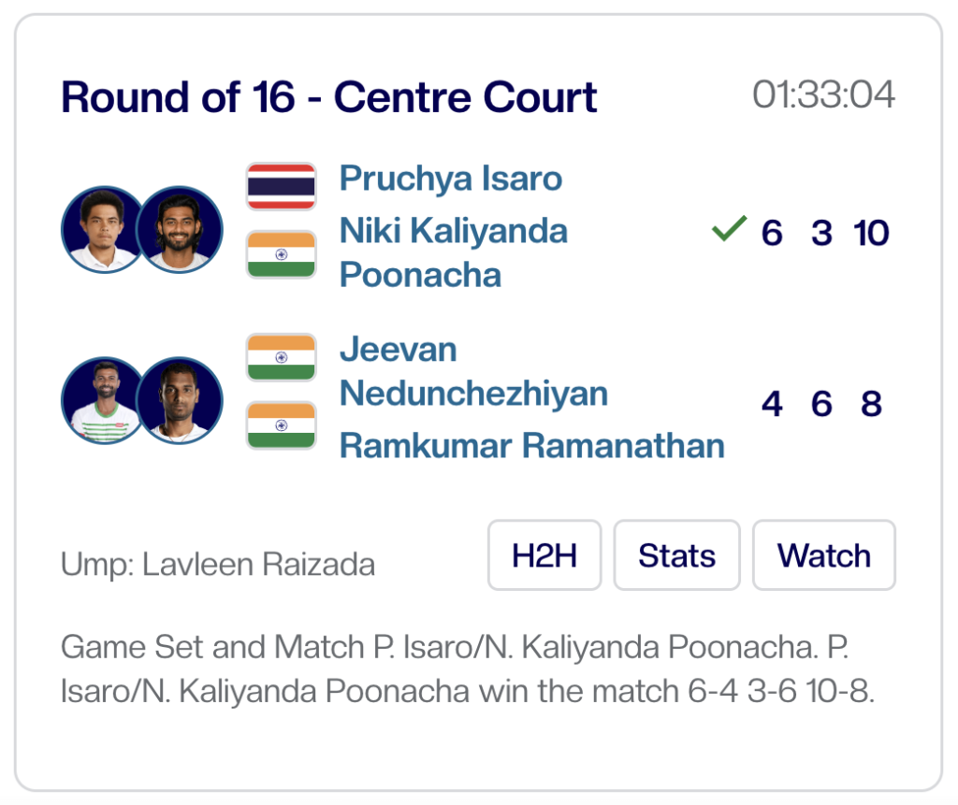This screenshot has height=805, width=958.
Task: Click Ramkumar Ramanathan's player photo
Action: coord(181,399)
